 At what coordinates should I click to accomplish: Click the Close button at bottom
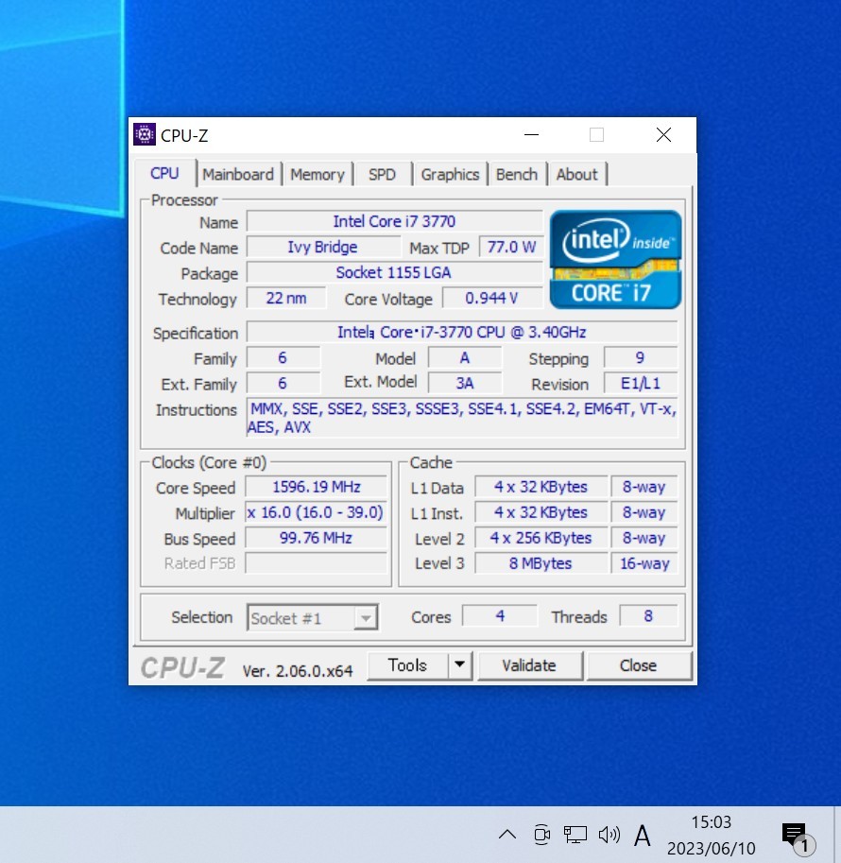[x=639, y=665]
